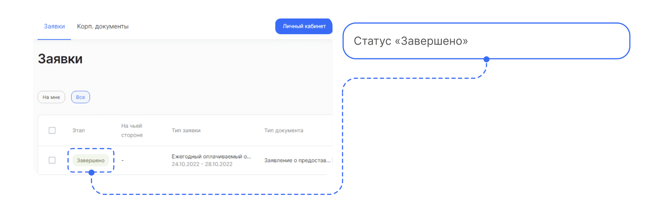
Task: Click the blue dot under the callout box
Action: [x=486, y=59]
